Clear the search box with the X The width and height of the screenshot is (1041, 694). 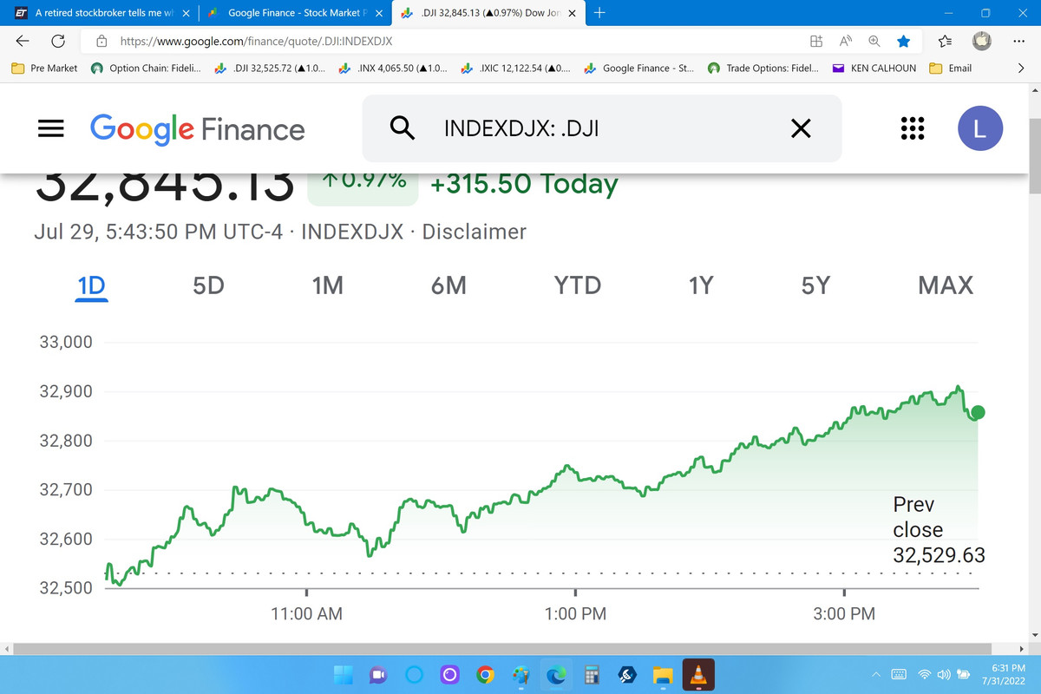[801, 128]
